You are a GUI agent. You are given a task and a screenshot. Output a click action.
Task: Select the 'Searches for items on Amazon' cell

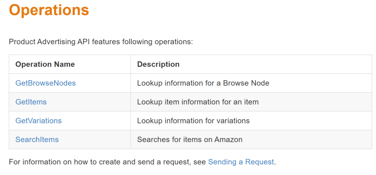251,139
